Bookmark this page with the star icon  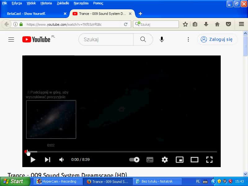coord(185,24)
